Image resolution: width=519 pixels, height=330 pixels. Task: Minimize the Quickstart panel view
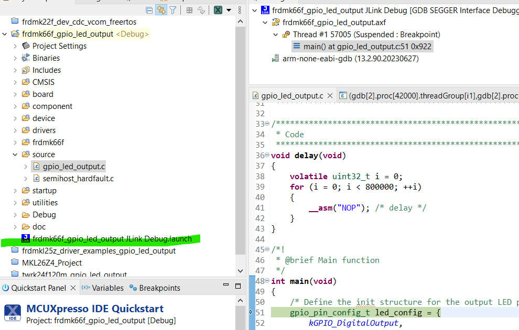pos(226,285)
